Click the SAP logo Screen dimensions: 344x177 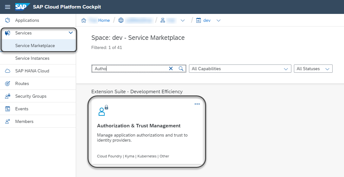[x=23, y=7]
